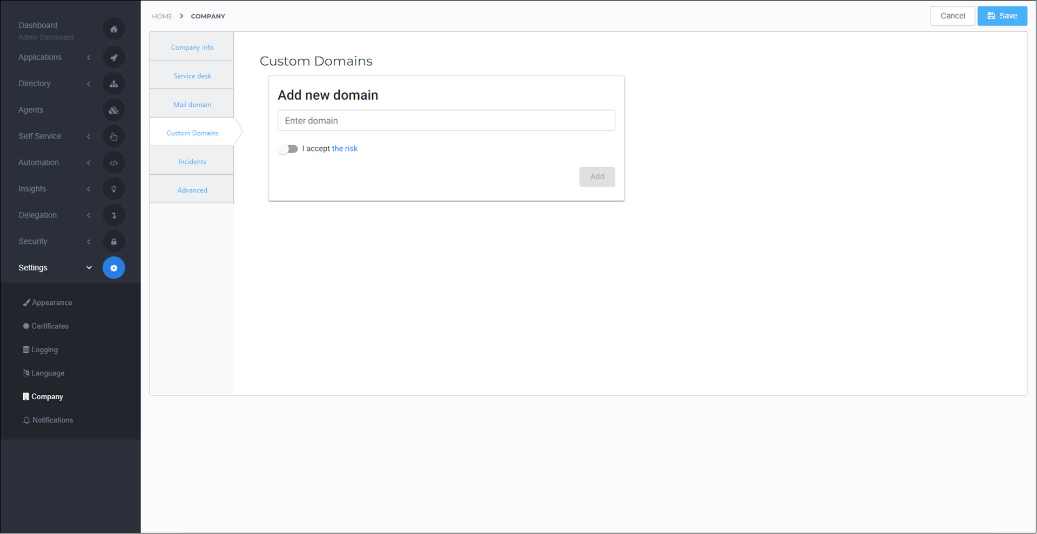
Task: Expand the Directory menu chevron
Action: (x=89, y=84)
